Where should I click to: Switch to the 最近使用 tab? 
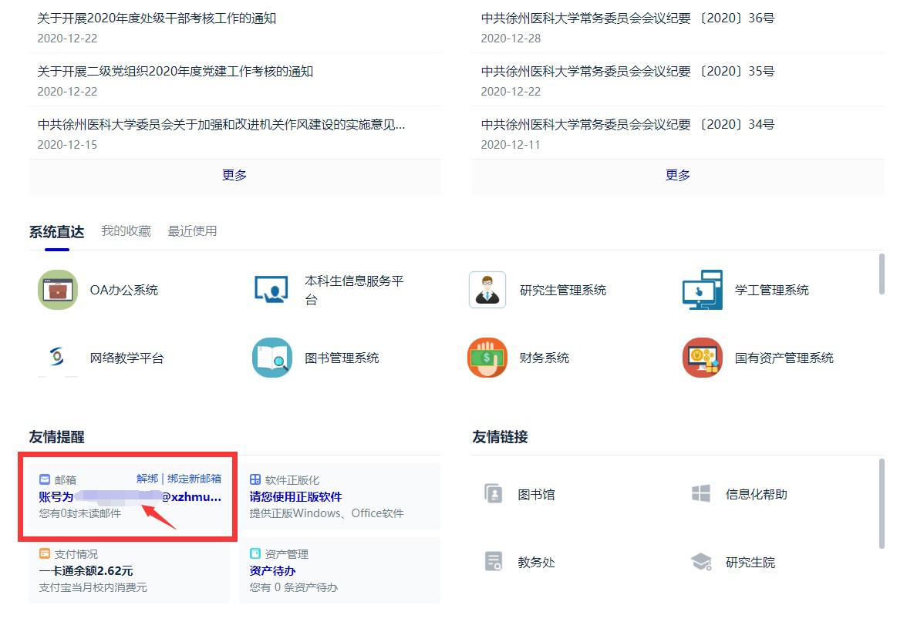point(192,230)
